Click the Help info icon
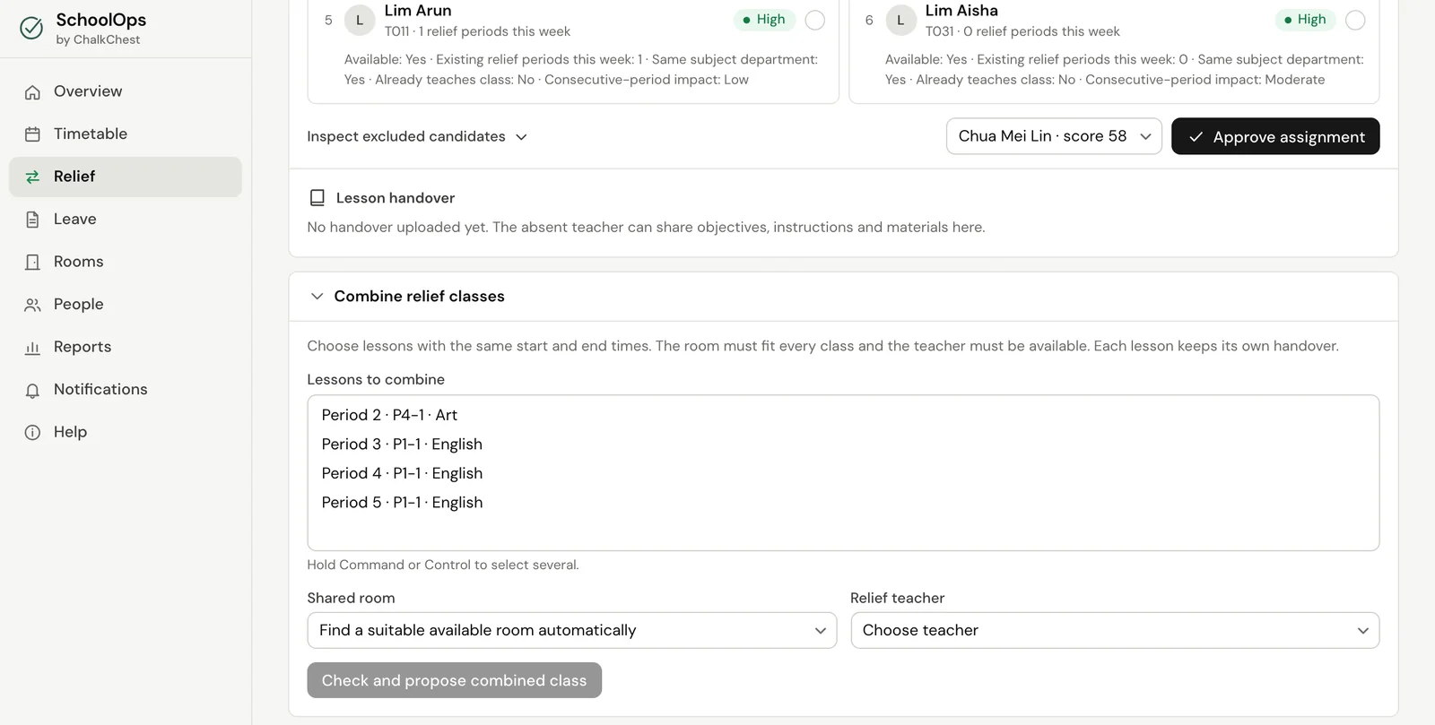The image size is (1435, 725). coord(32,432)
